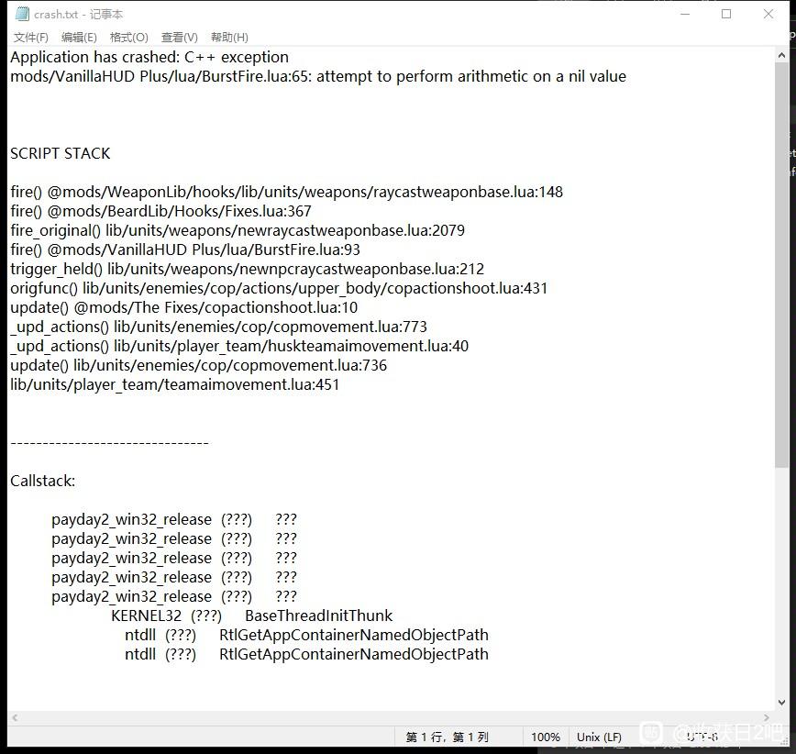The image size is (796, 754).
Task: Click the trigger_held() newnpcraycastweaponbase.lua:212 line
Action: pyautogui.click(x=247, y=269)
